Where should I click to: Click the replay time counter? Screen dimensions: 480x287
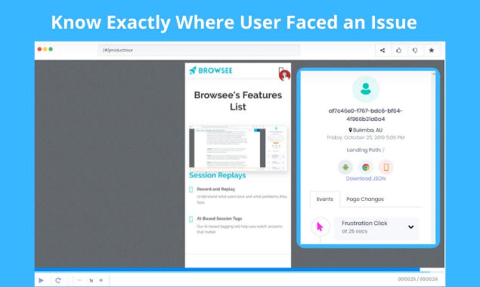417,279
